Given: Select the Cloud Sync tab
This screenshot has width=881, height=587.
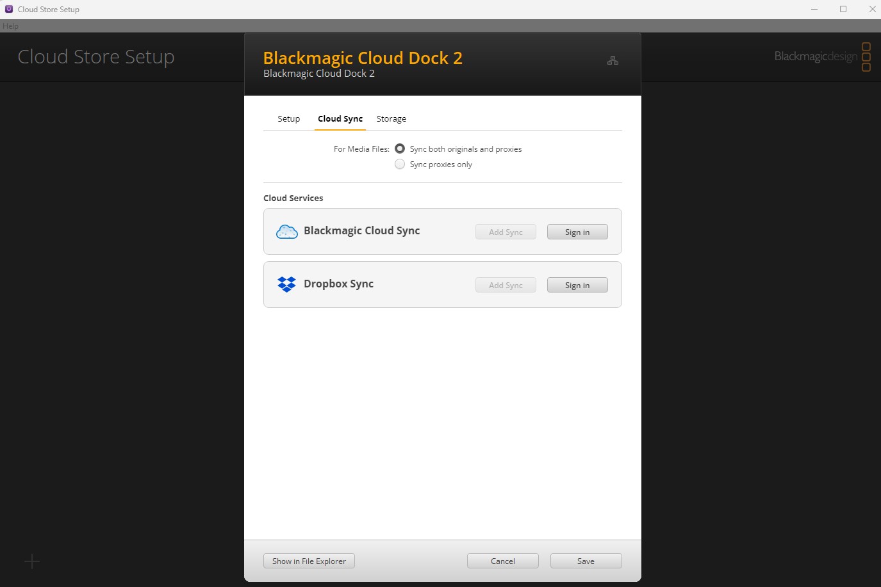Looking at the screenshot, I should click(340, 119).
